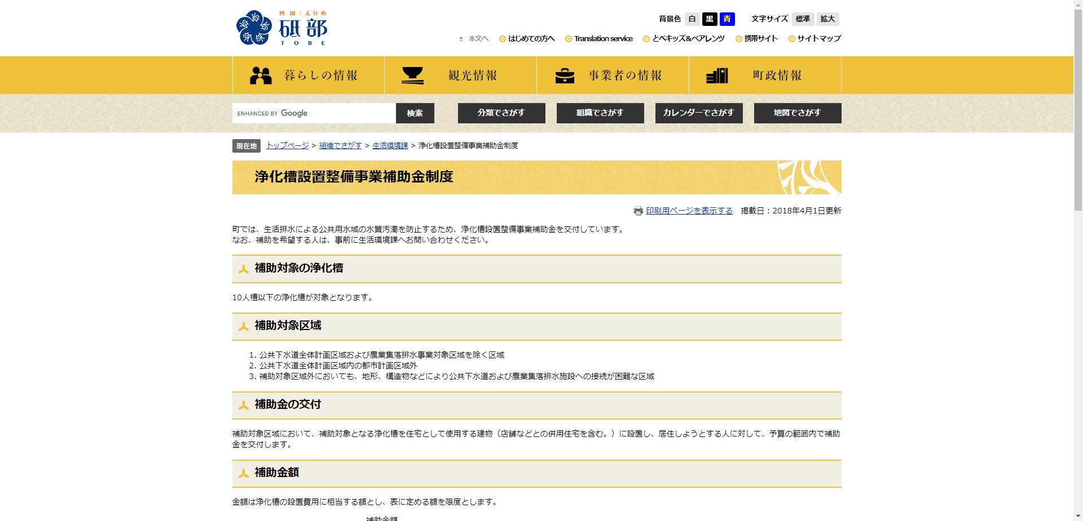Click the 観光情報 goblet icon
Viewport: 1083px width, 521px height.
point(413,75)
